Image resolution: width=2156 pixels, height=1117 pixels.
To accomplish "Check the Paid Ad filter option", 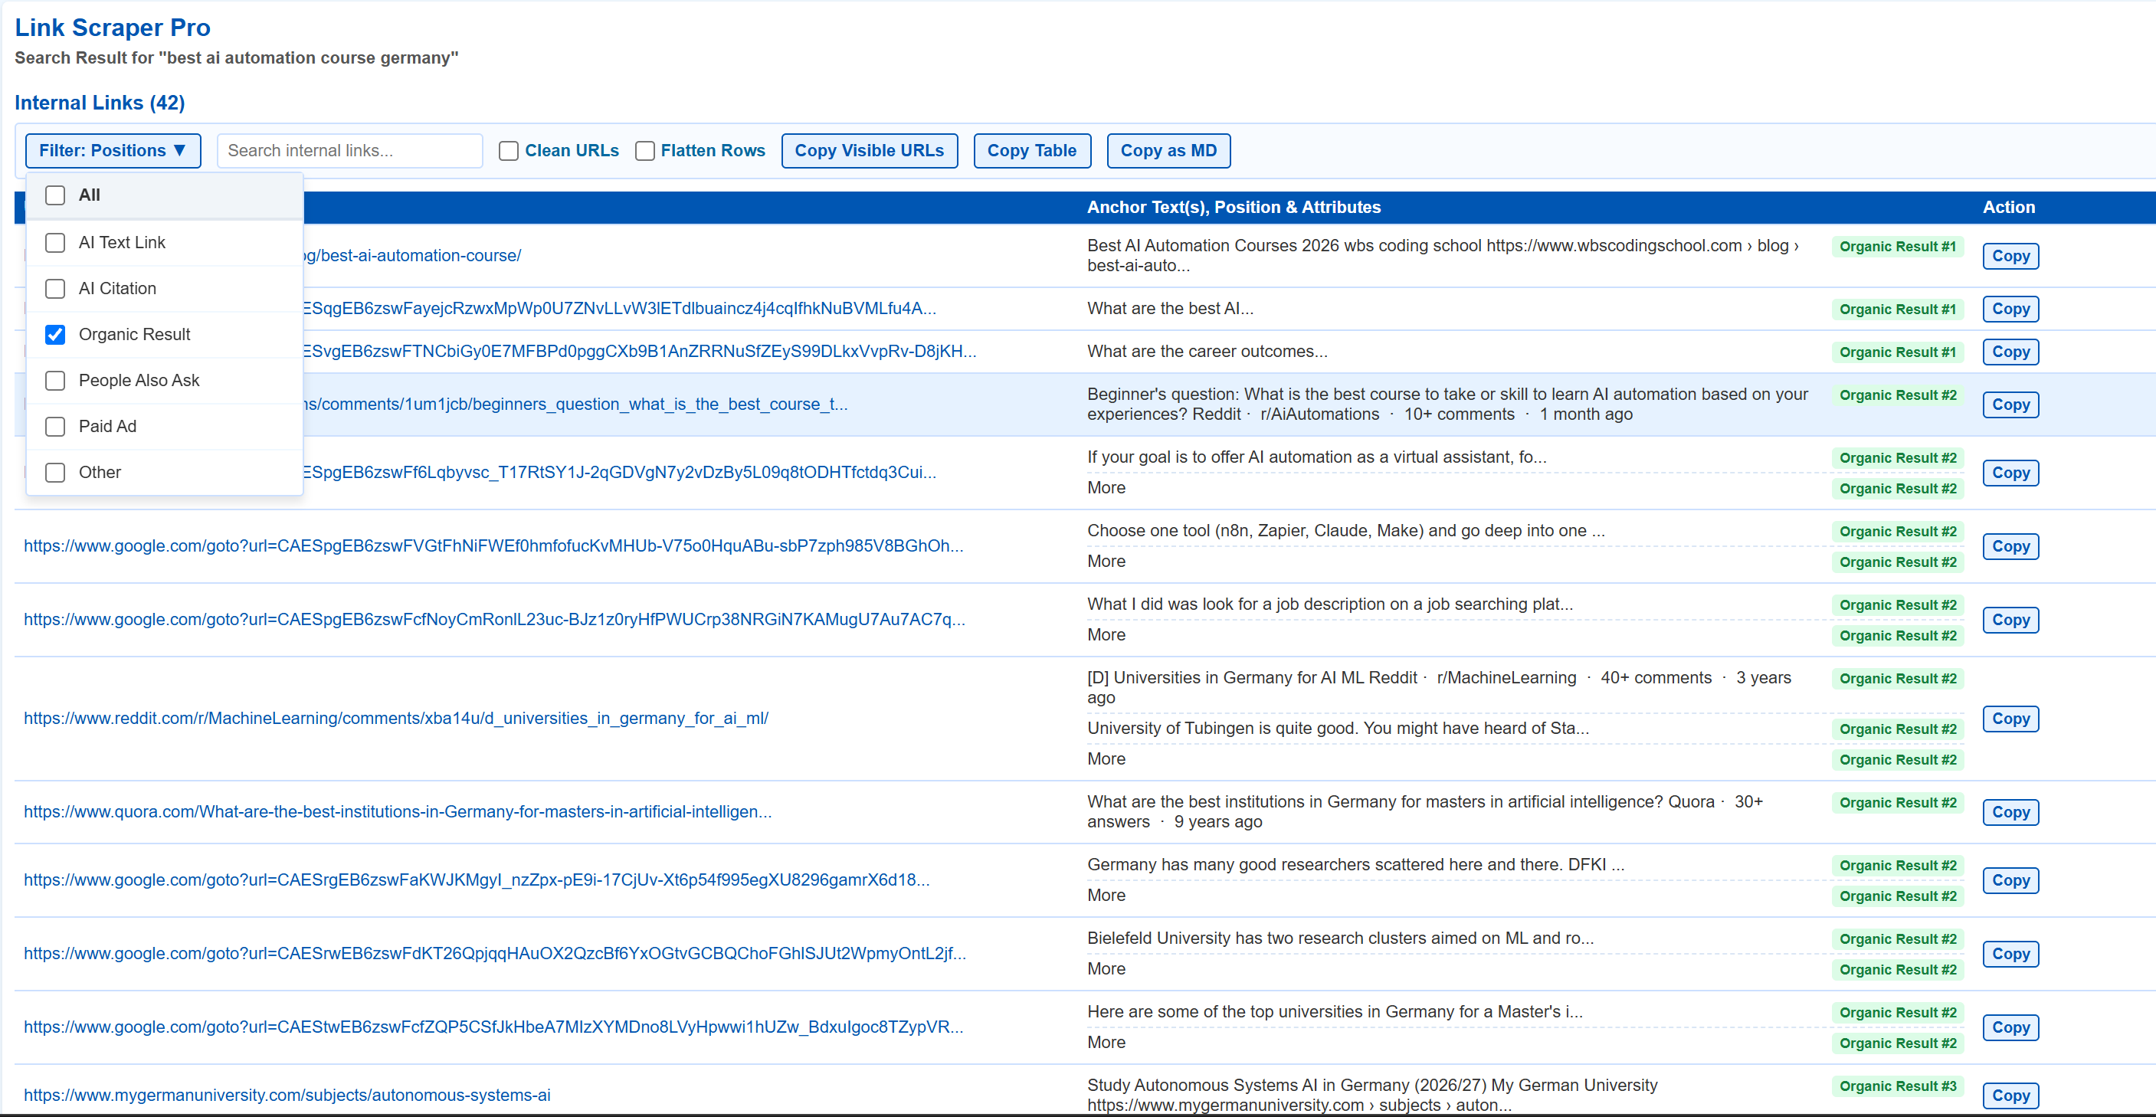I will 55,427.
